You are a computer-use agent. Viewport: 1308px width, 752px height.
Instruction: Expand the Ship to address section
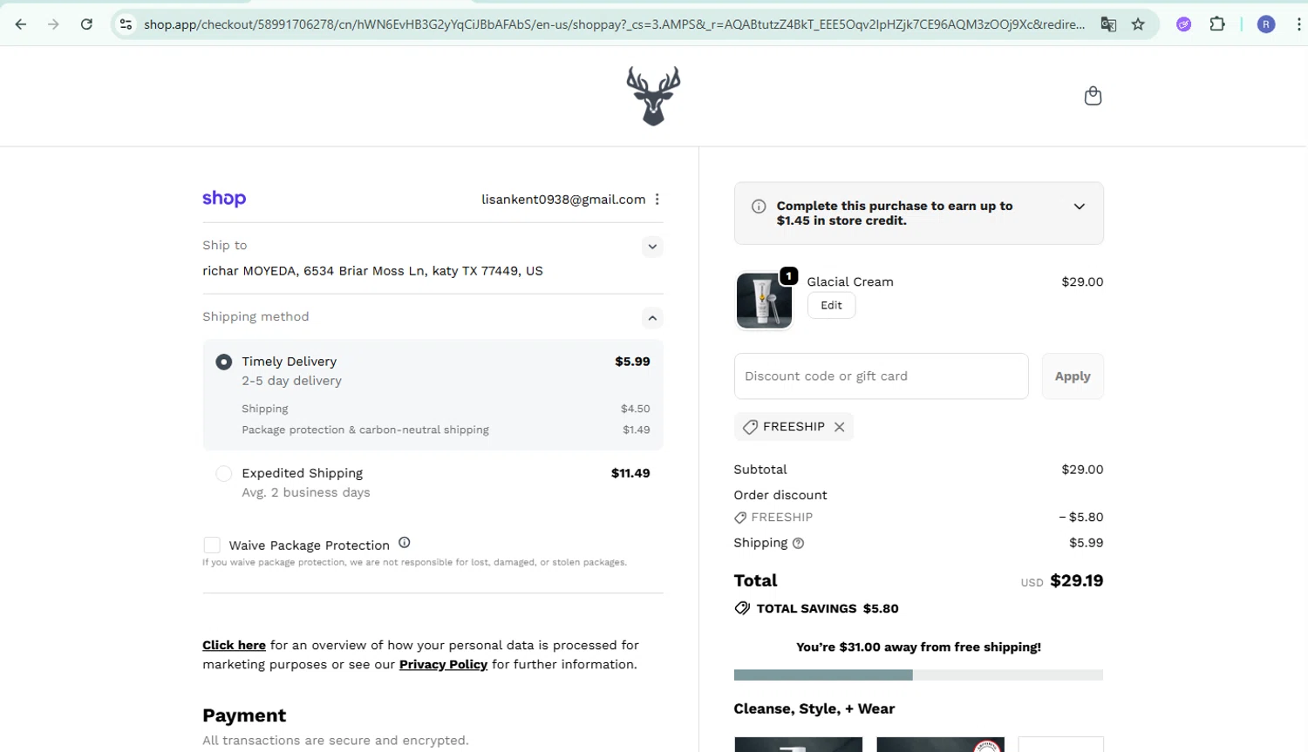(x=652, y=247)
